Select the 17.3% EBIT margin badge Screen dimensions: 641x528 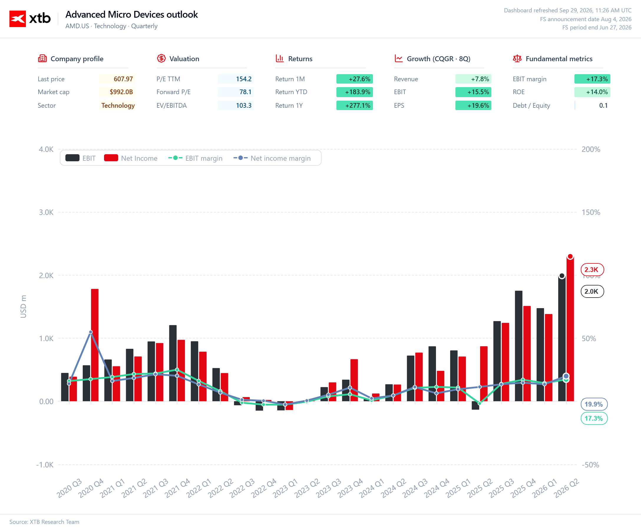tap(594, 418)
